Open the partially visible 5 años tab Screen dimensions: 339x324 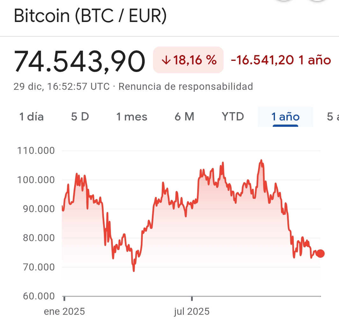[333, 117]
